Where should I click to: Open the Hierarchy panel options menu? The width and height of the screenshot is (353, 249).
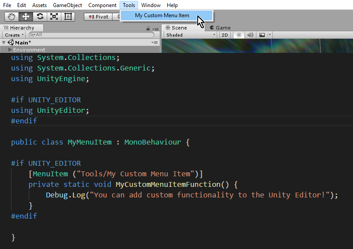pyautogui.click(x=155, y=29)
